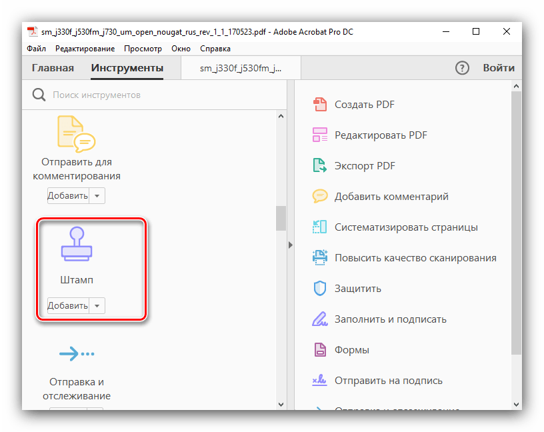Select the Edit PDF icon
The width and height of the screenshot is (544, 432).
(320, 135)
